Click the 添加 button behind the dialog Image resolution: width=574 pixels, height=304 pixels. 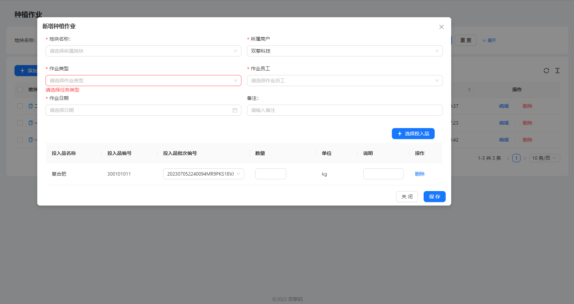coord(26,71)
